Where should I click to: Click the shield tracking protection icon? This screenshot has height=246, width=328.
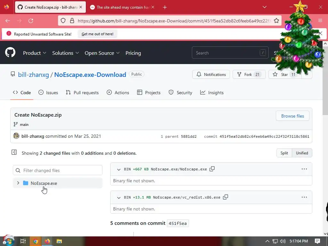coord(63,21)
